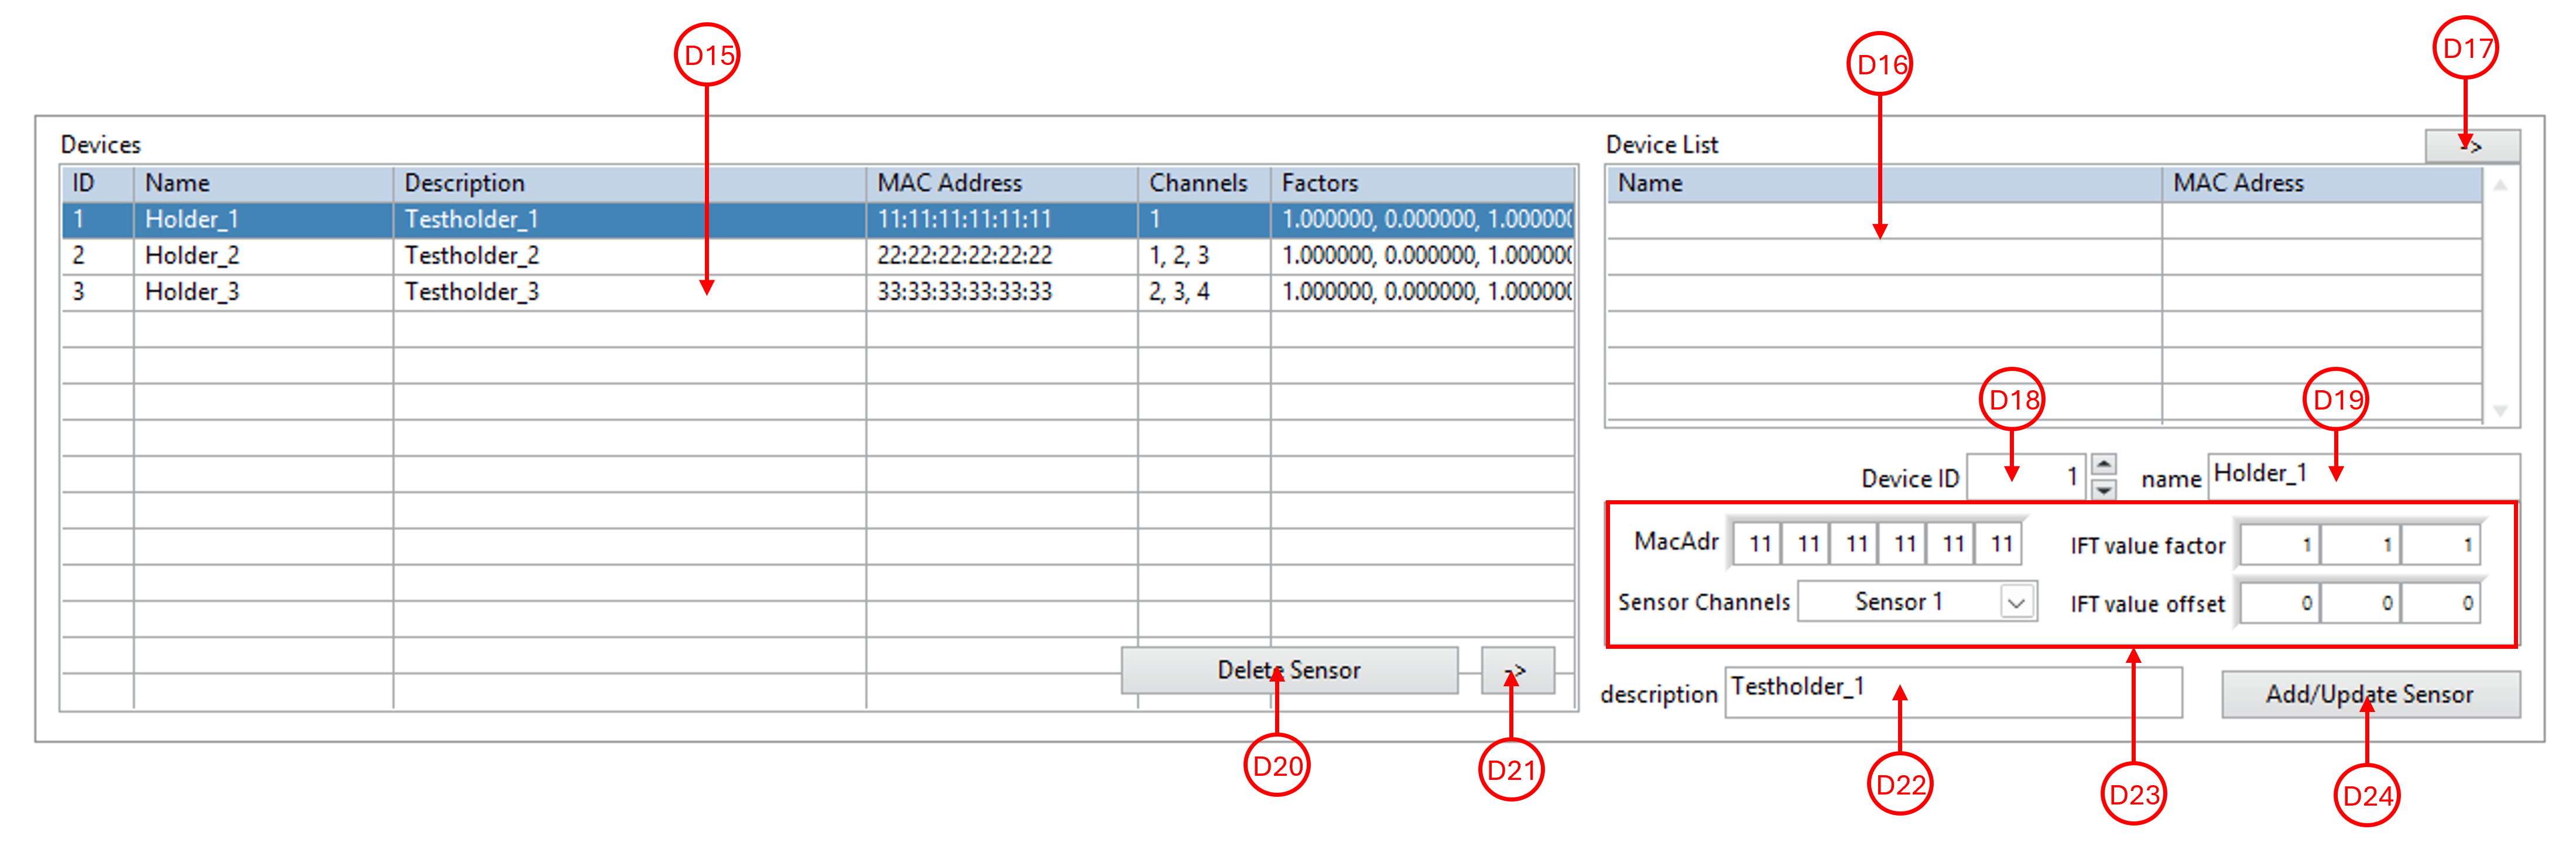This screenshot has height=846, width=2576.
Task: Decrement Device ID with down stepper arrow
Action: point(2104,490)
